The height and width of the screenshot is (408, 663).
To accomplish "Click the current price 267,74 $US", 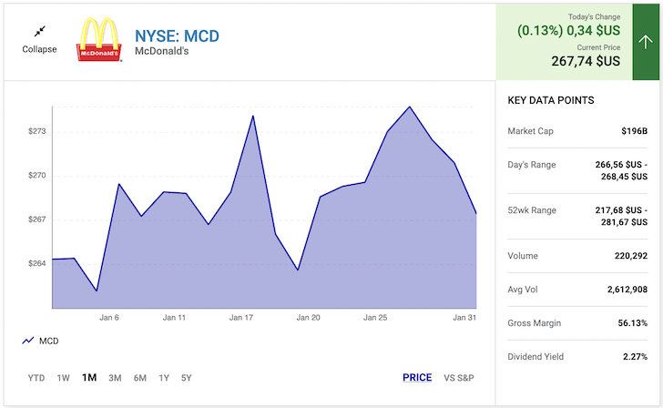I will (586, 61).
